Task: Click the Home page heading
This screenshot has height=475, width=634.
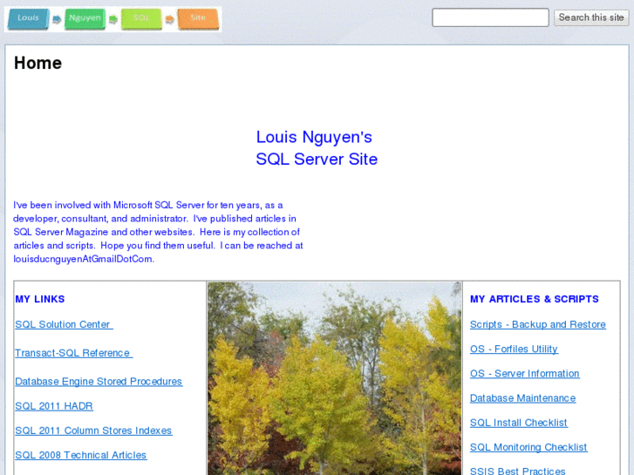Action: pos(38,63)
